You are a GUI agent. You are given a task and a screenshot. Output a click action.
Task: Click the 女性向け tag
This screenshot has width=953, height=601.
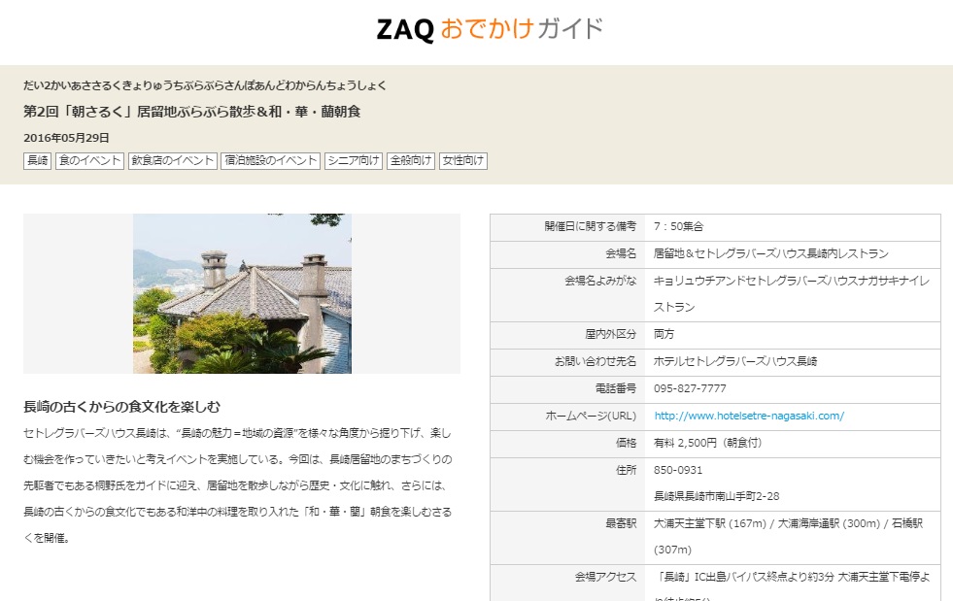click(463, 161)
